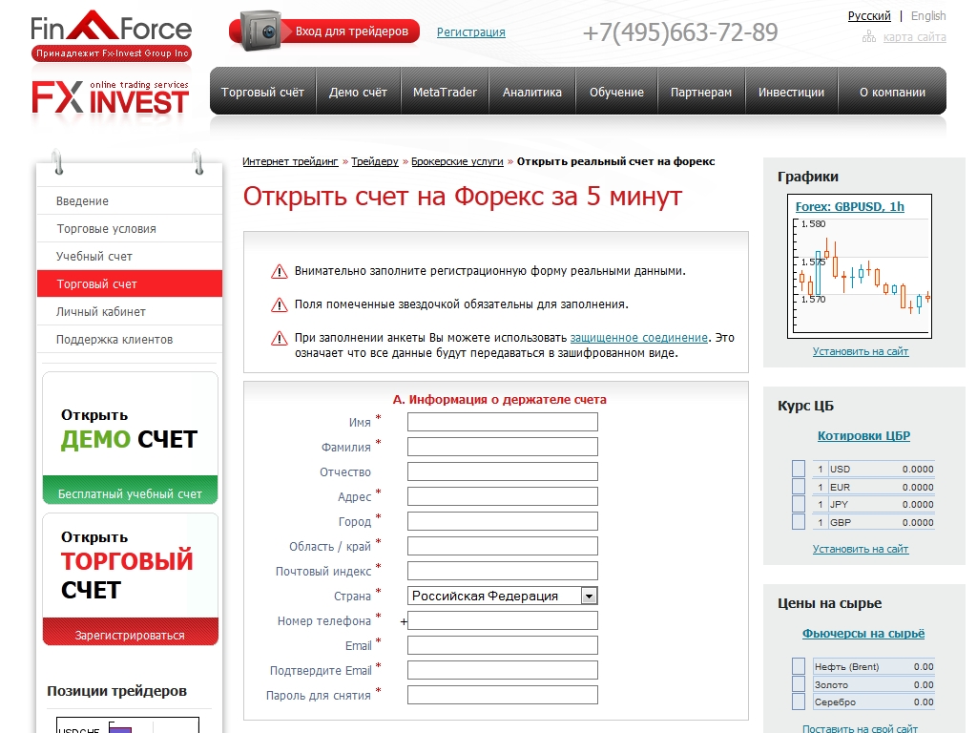Click the 'защищенное соединение' link

pos(638,338)
